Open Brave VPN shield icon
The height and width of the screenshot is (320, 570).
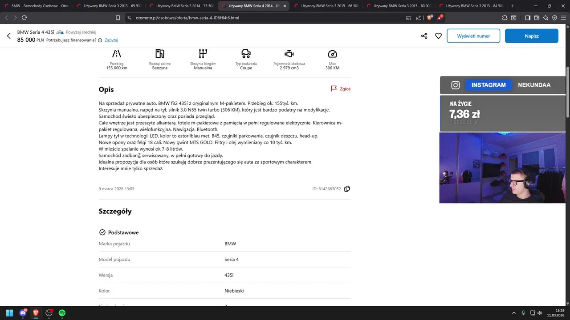554,18
